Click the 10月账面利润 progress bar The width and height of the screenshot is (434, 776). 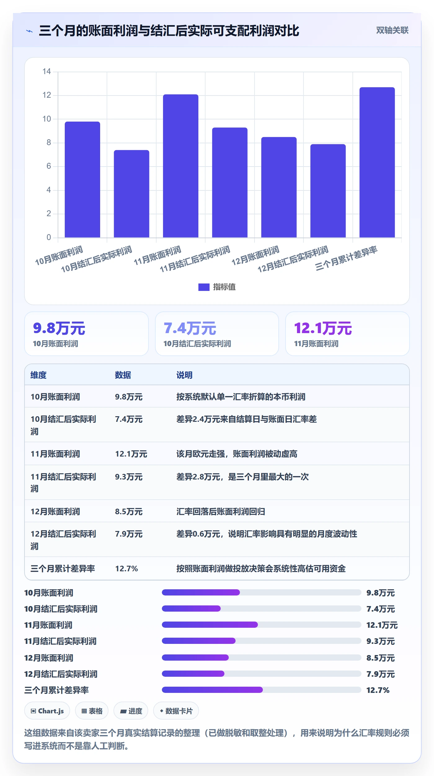click(262, 592)
